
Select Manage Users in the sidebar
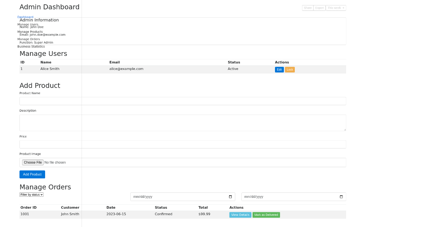click(x=28, y=24)
